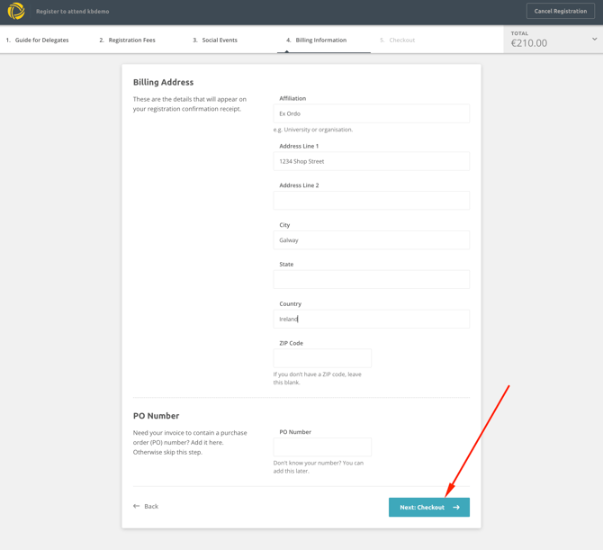This screenshot has width=603, height=550.
Task: Click the arrow icon on Next: Checkout
Action: pyautogui.click(x=456, y=508)
